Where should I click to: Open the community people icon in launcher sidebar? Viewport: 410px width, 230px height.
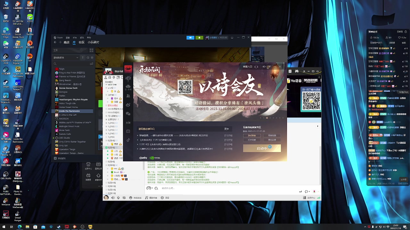(x=128, y=96)
